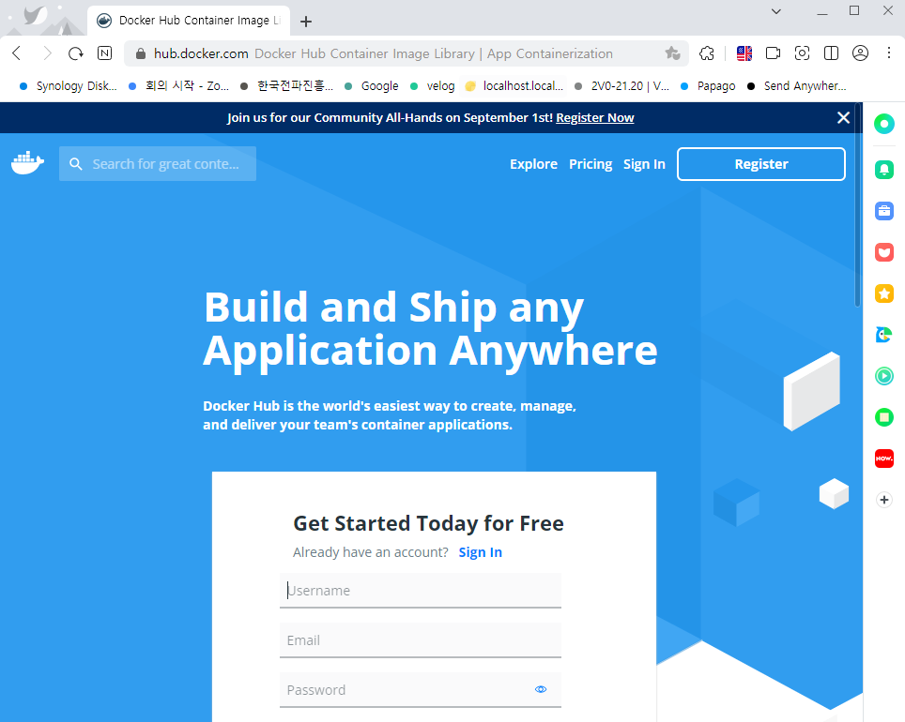Open the 2V0-21.20 bookmark
905x722 pixels.
[622, 86]
